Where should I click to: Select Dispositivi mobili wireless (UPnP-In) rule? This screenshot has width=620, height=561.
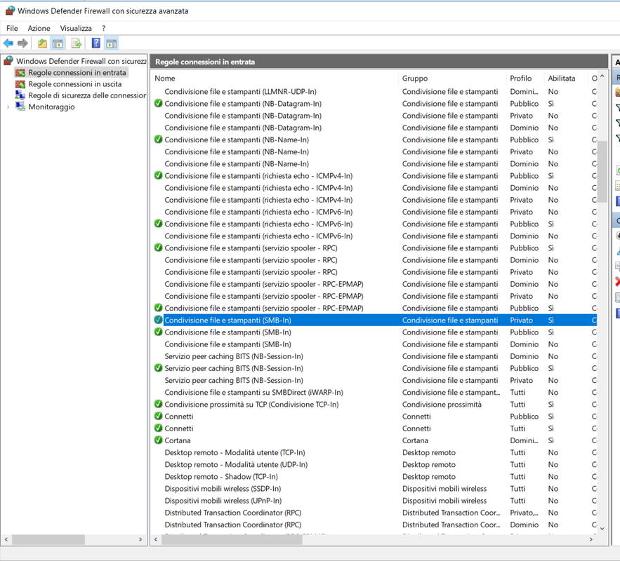(223, 501)
